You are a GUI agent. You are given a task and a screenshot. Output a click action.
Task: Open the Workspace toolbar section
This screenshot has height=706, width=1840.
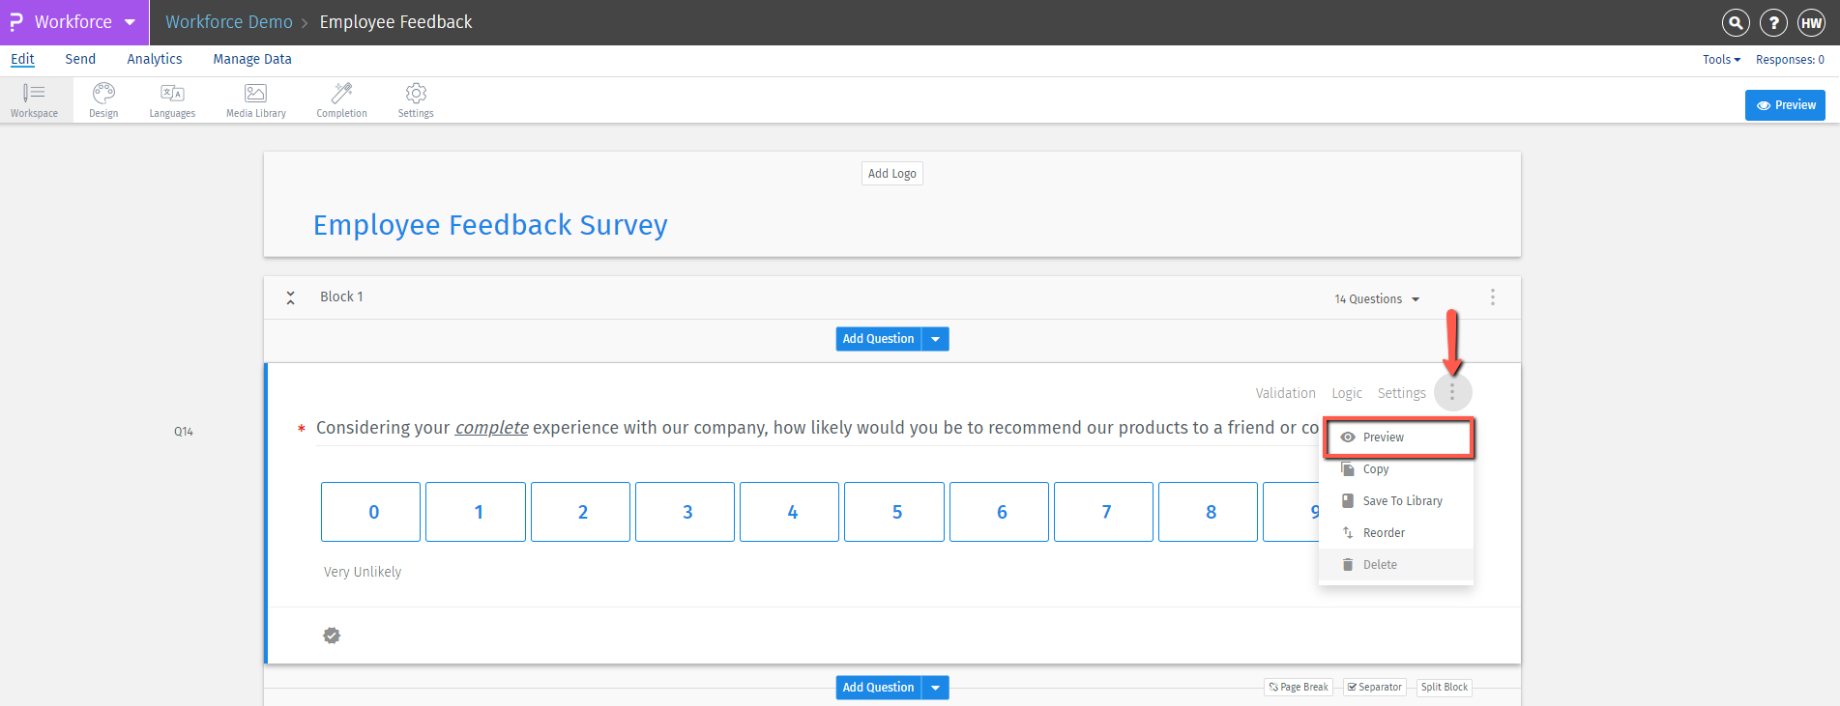coord(34,100)
